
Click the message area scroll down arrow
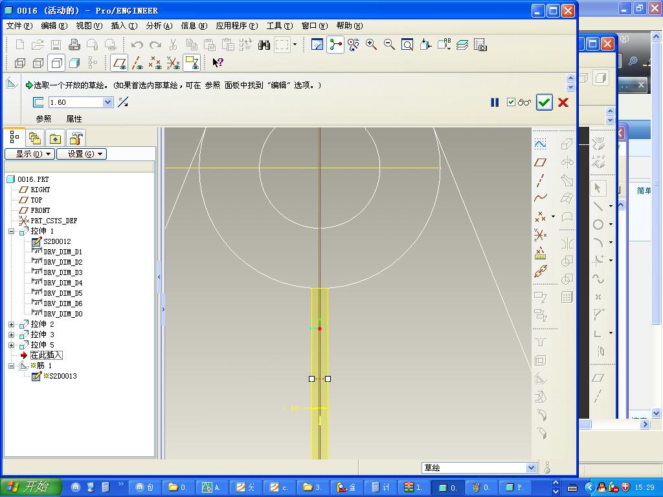tap(570, 87)
